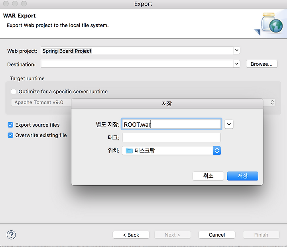The image size is (287, 247).
Task: Open the Web project dropdown arrow
Action: coord(237,50)
